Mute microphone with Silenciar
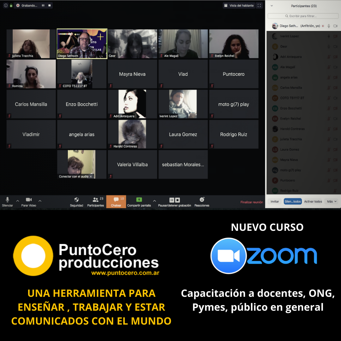This screenshot has width=341, height=341. coord(7,202)
